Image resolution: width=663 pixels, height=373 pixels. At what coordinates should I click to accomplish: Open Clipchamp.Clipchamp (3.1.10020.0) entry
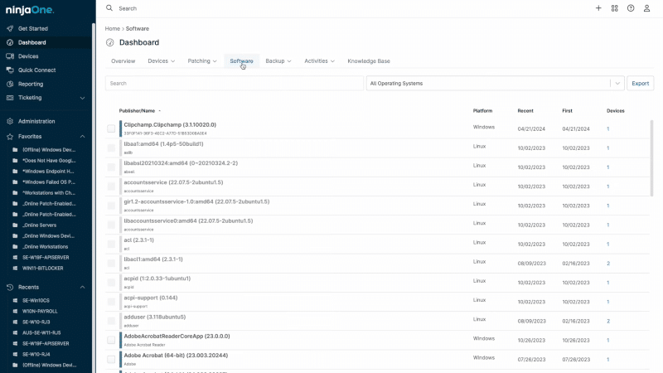tap(170, 125)
